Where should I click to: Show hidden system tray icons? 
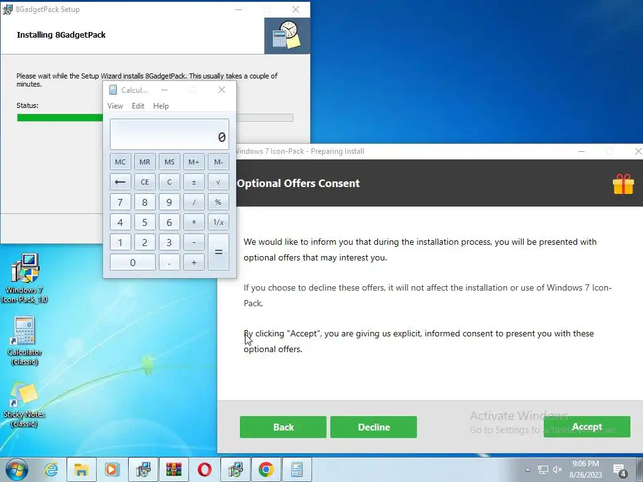tap(527, 469)
